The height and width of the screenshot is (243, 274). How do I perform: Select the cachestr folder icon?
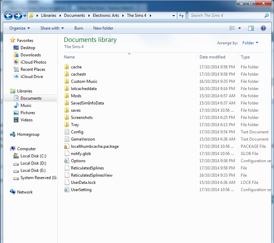[x=67, y=74]
